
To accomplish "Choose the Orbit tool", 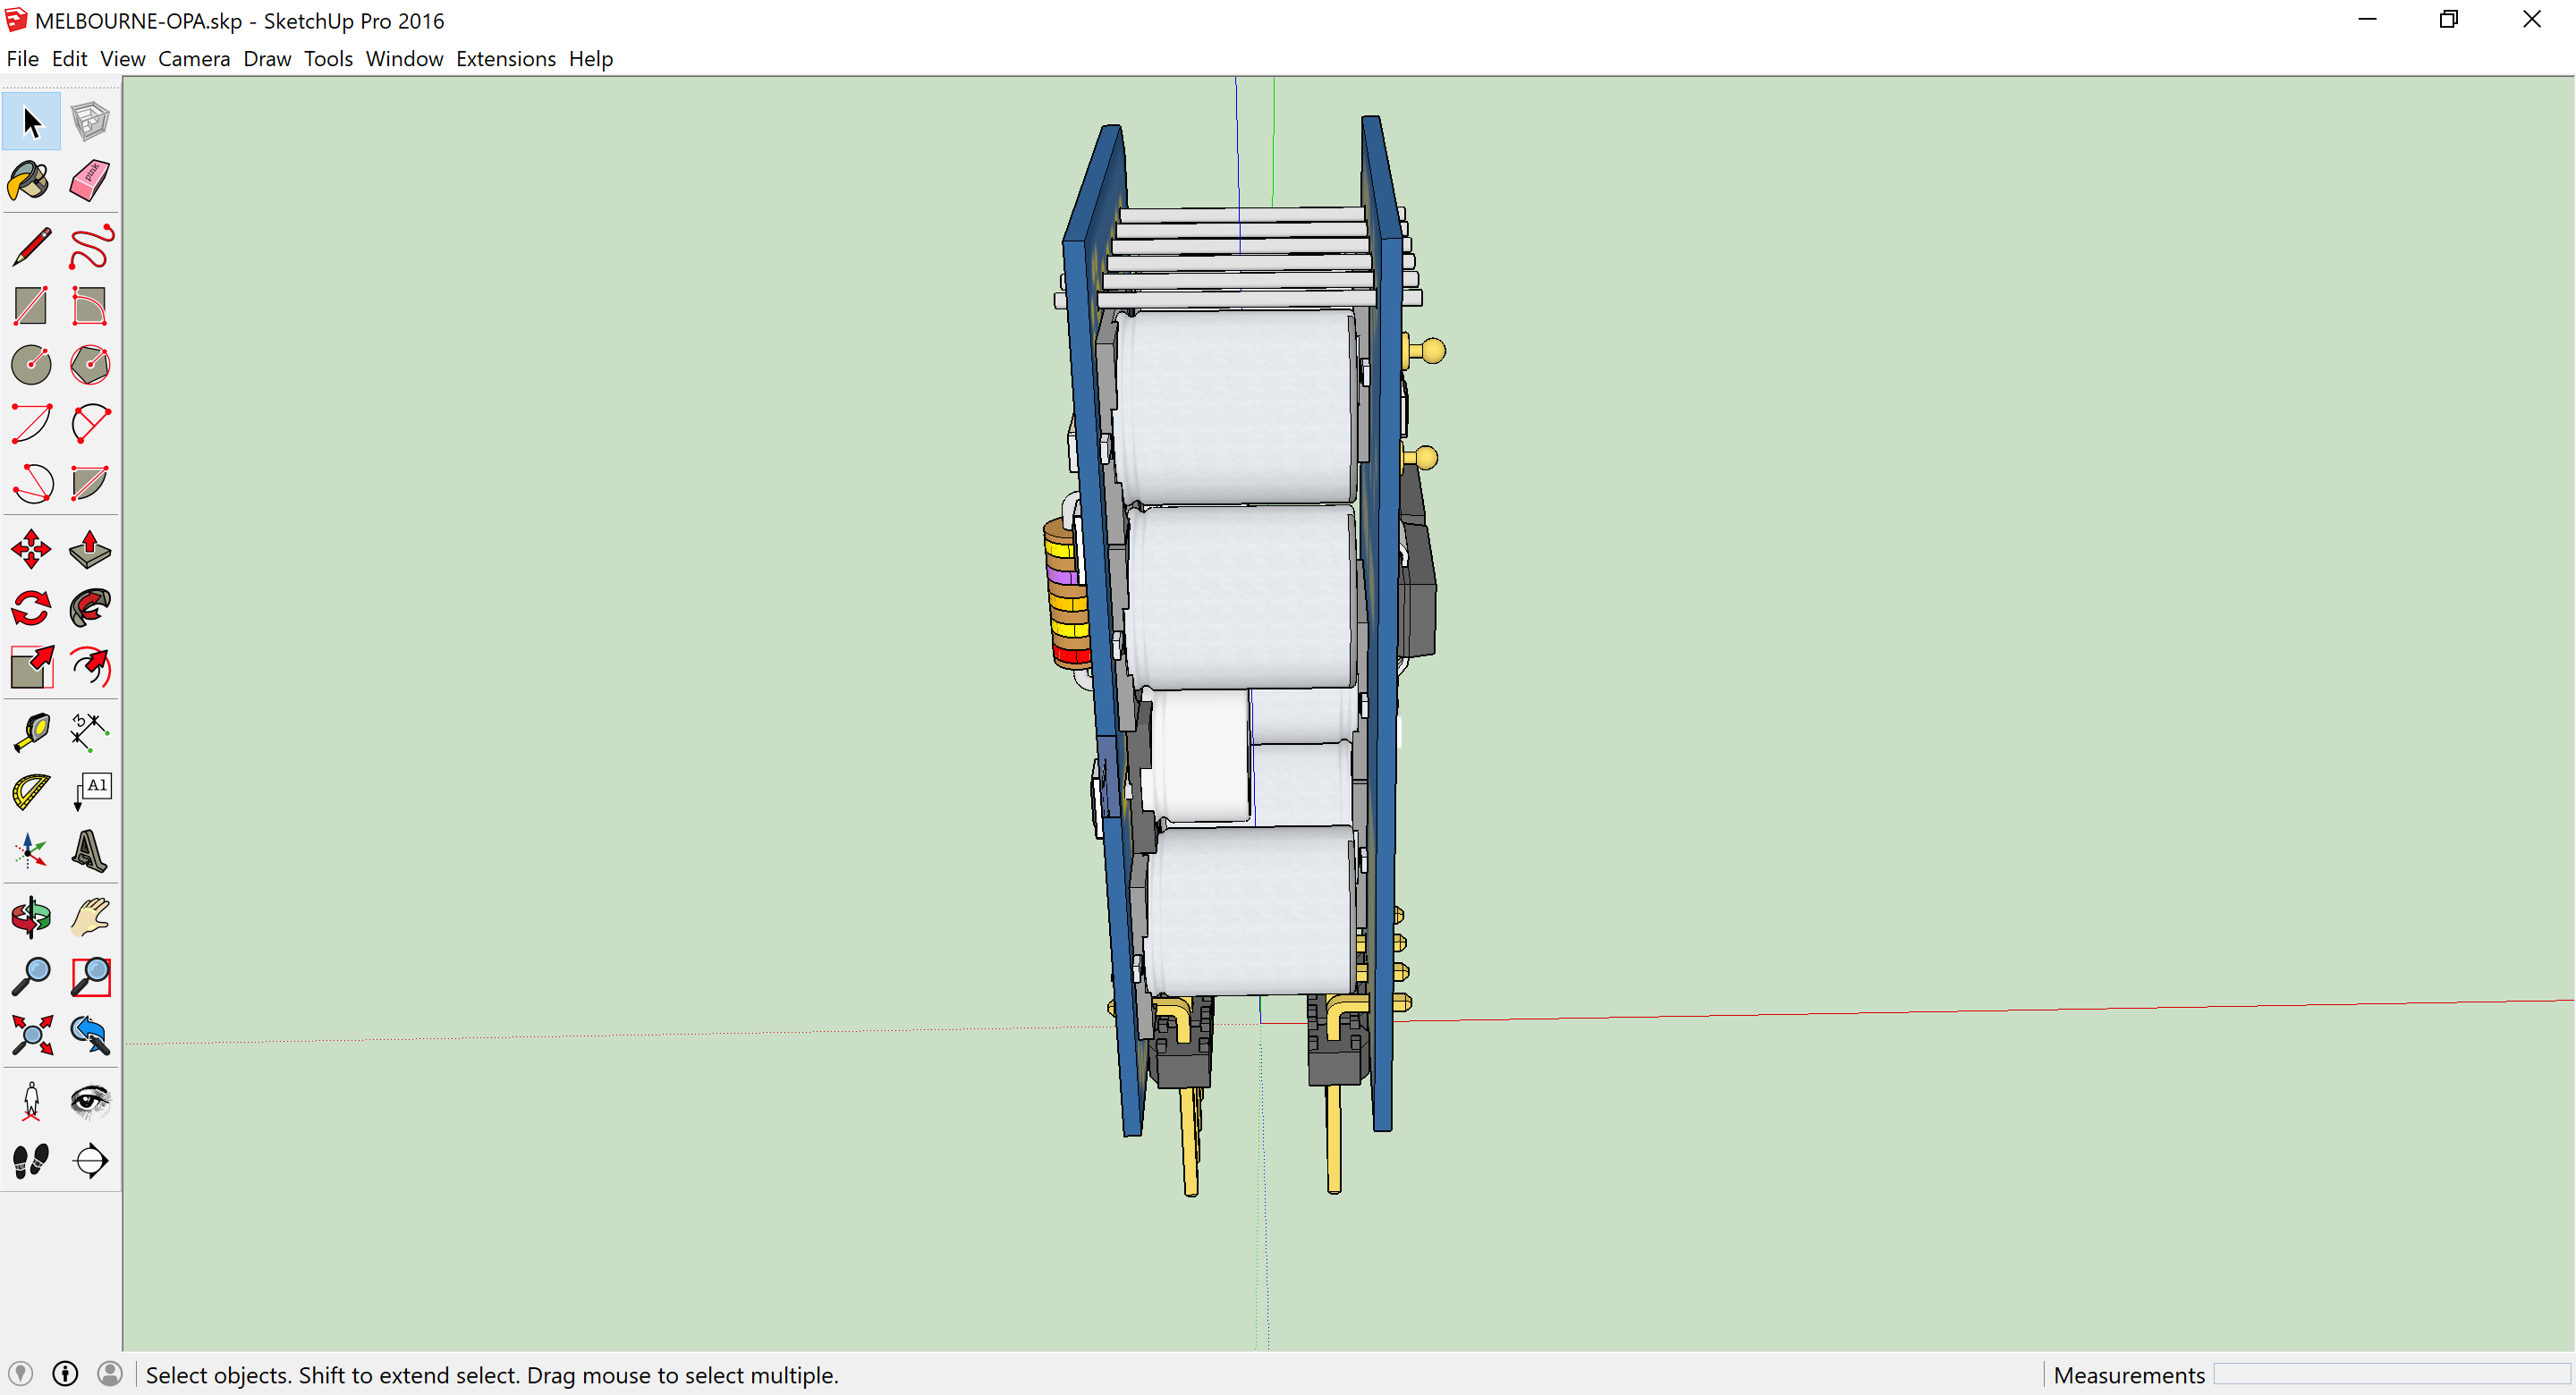I will point(31,917).
